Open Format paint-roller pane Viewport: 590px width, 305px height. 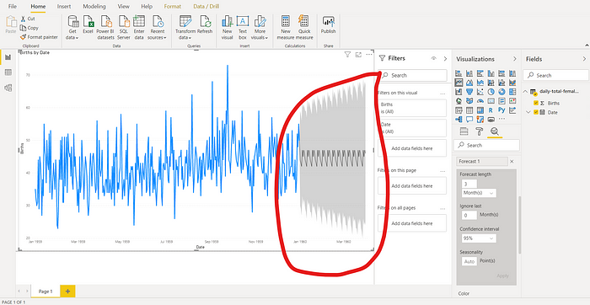coord(479,131)
